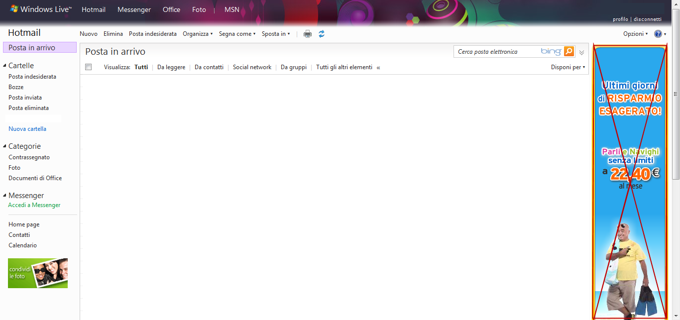Open the Organizza dropdown
The width and height of the screenshot is (680, 320).
pos(198,34)
